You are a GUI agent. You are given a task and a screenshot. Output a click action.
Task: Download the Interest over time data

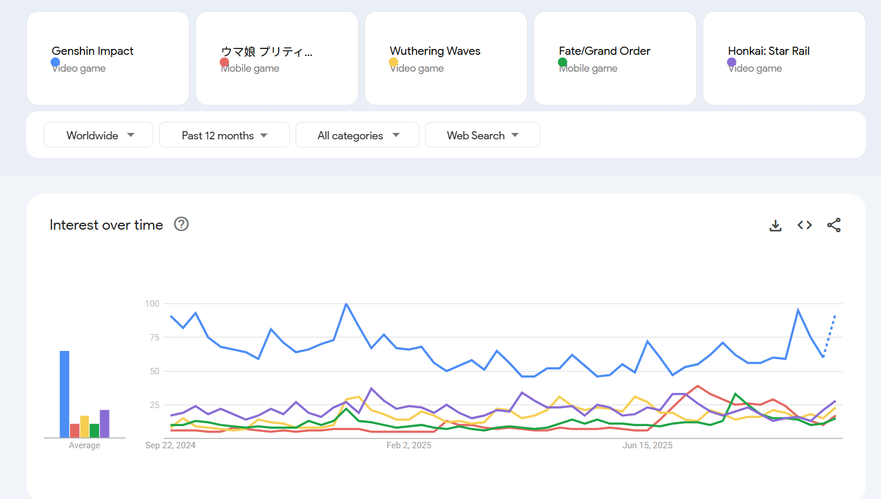(775, 225)
